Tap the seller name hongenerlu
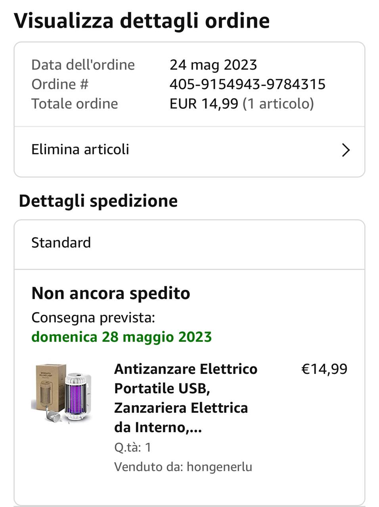 coord(219,467)
